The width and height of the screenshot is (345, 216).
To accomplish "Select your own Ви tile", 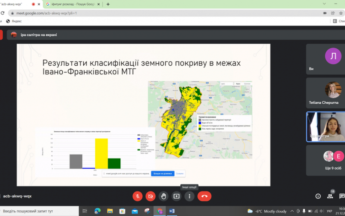I will pos(326,59).
